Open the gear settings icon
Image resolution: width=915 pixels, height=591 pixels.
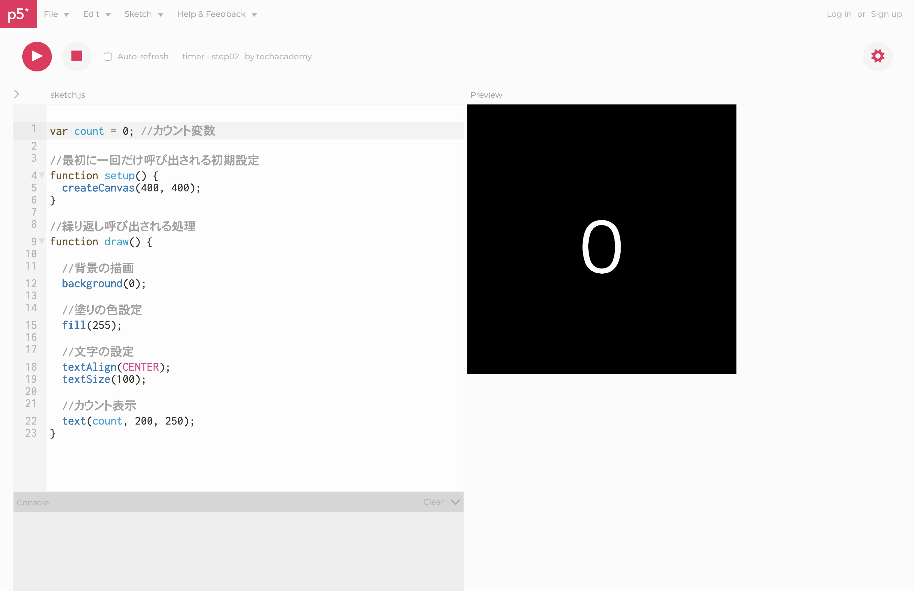tap(877, 56)
